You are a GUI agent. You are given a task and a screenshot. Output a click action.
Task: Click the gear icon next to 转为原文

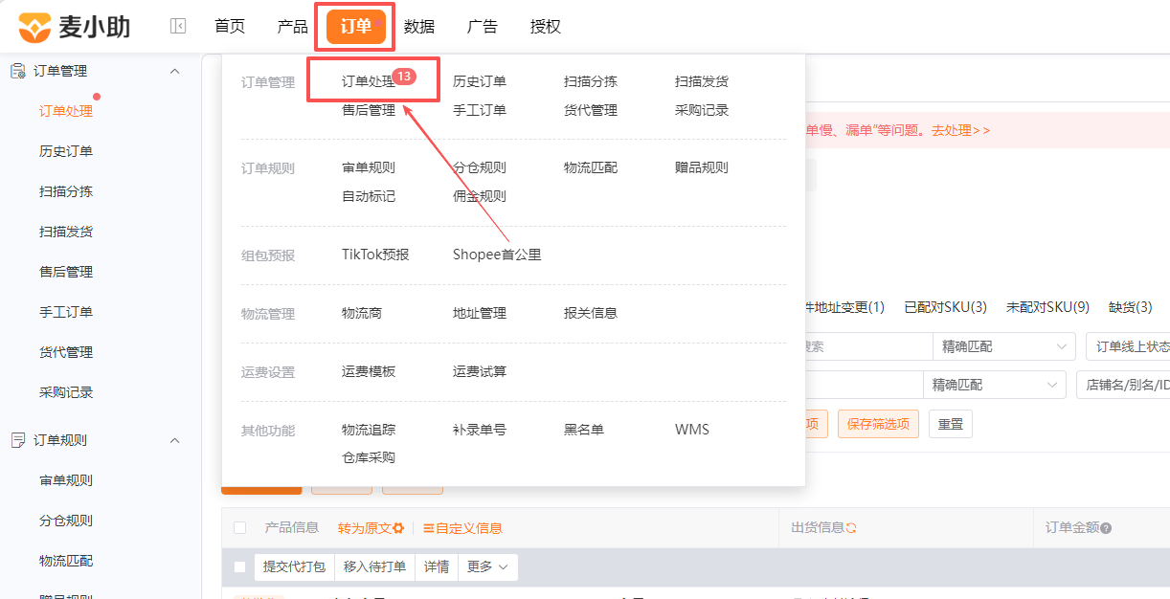pos(398,528)
